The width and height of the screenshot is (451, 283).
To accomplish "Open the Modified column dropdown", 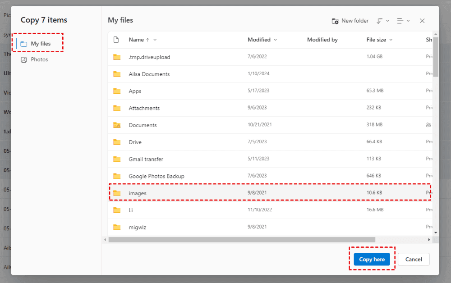I will [275, 40].
